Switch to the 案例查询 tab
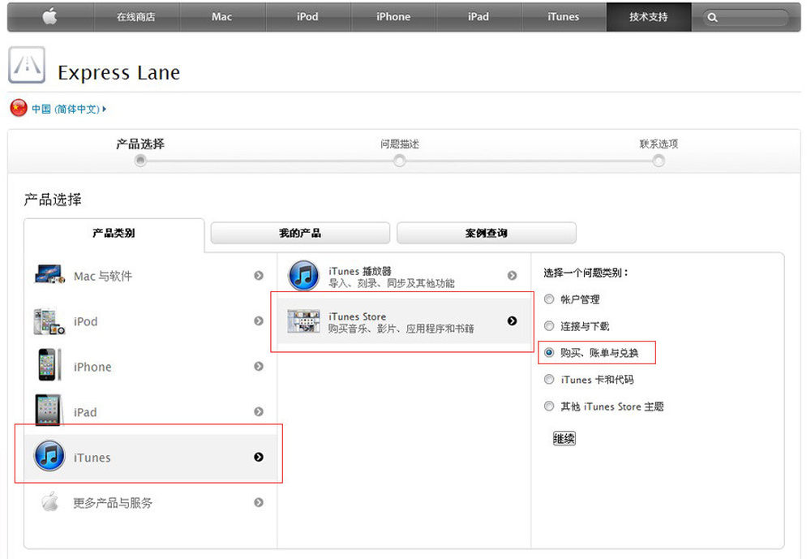The height and width of the screenshot is (559, 811). click(x=486, y=234)
